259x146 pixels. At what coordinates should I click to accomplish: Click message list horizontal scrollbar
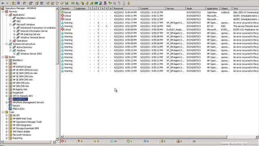[145, 137]
